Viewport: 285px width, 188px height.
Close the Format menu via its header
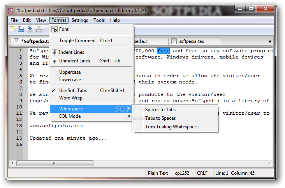[x=59, y=20]
